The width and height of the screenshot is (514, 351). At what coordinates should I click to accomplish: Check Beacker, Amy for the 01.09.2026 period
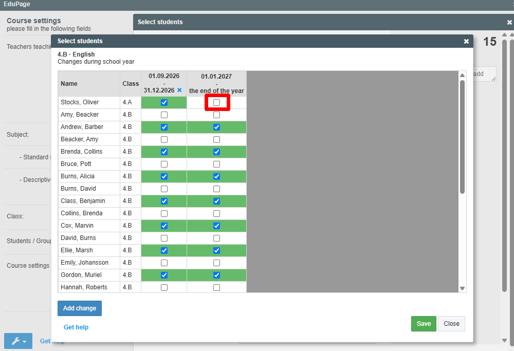[164, 140]
